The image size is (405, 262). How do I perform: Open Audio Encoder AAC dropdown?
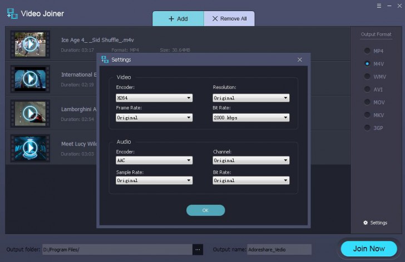coord(154,160)
